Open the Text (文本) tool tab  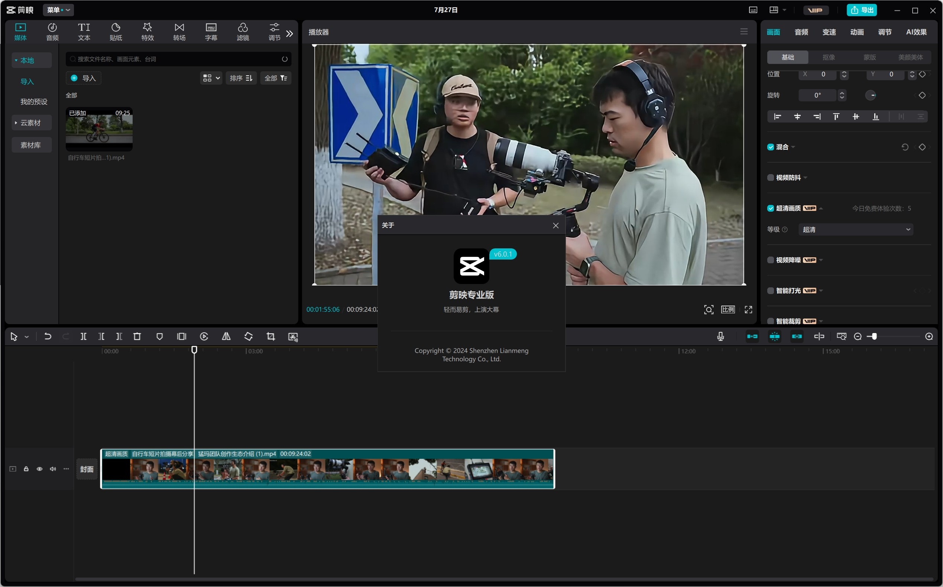click(84, 32)
